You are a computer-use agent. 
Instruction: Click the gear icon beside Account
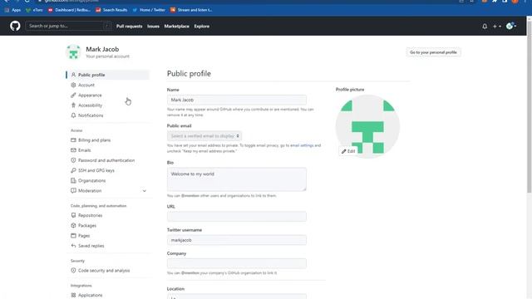(x=73, y=85)
